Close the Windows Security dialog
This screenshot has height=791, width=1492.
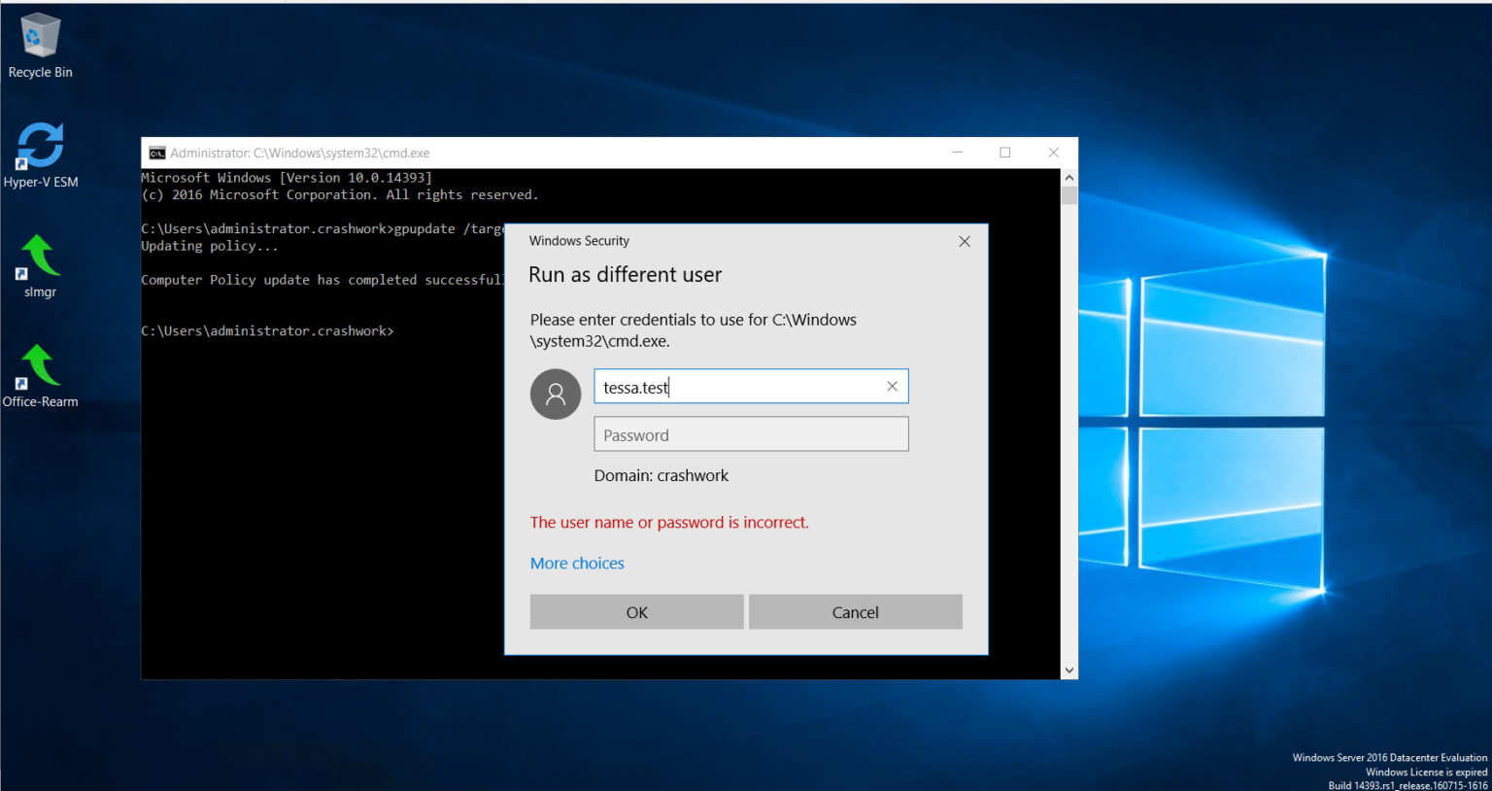964,241
